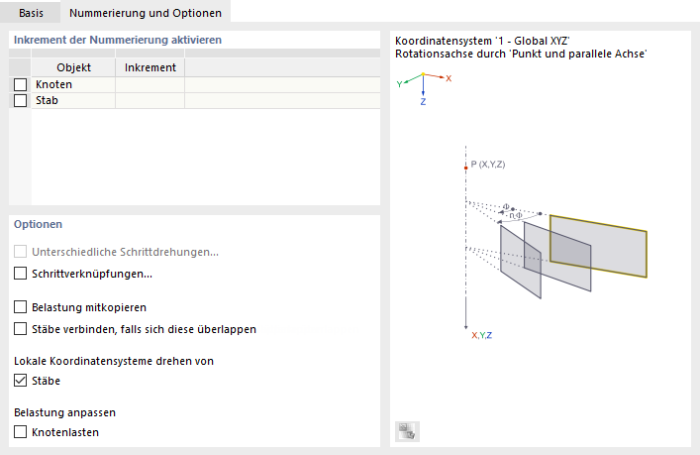
Task: Enable the Schrittverknüpfungen option
Action: click(x=21, y=274)
